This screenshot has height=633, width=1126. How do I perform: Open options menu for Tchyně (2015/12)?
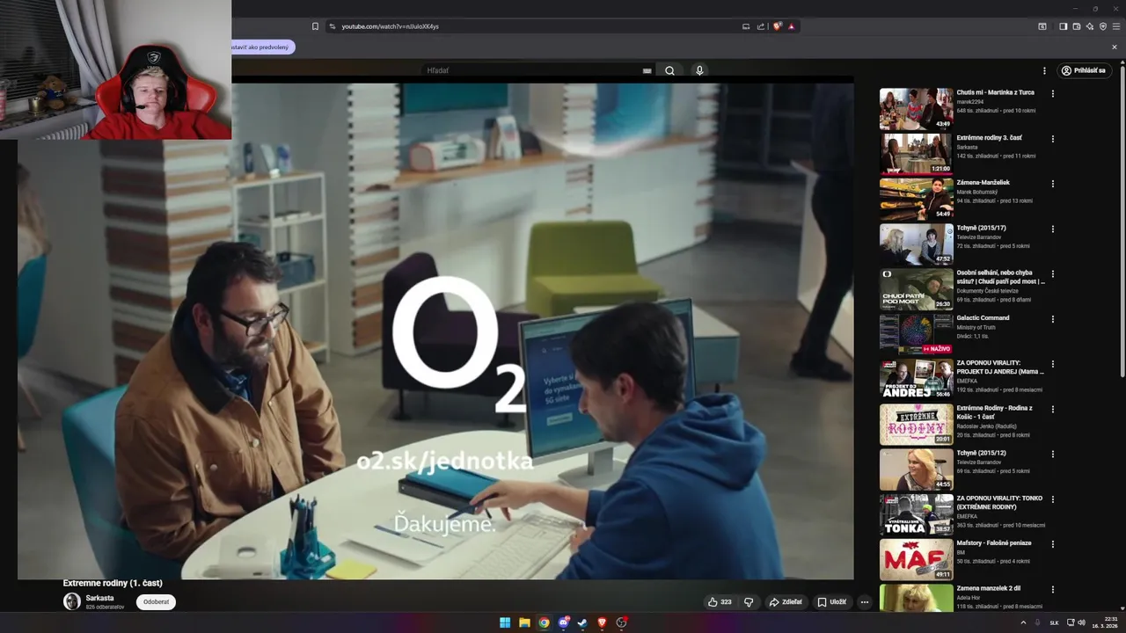1052,455
